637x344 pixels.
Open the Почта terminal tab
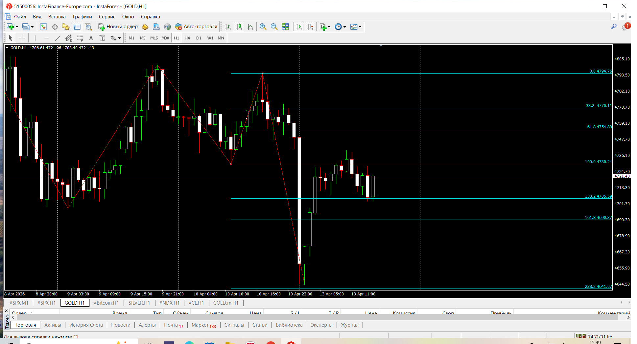point(174,325)
